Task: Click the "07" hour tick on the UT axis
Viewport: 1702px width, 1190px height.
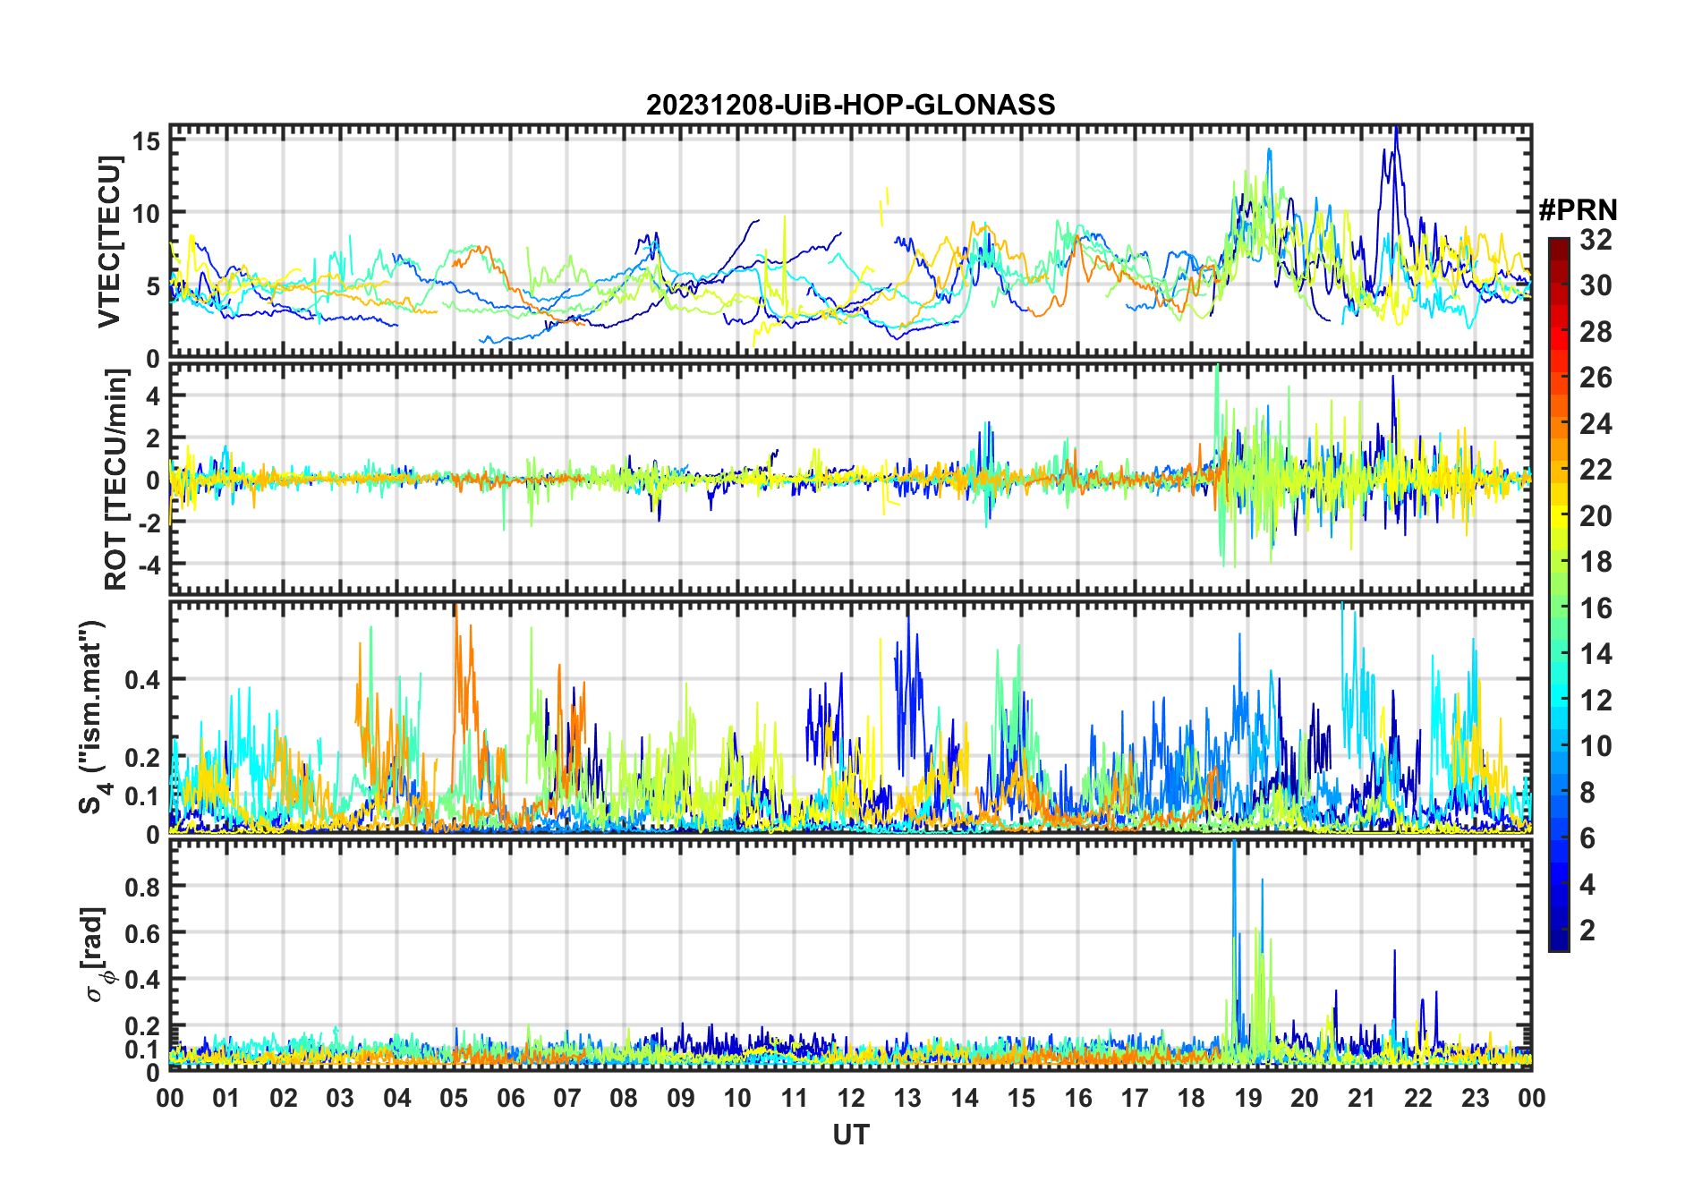Action: tap(567, 1098)
